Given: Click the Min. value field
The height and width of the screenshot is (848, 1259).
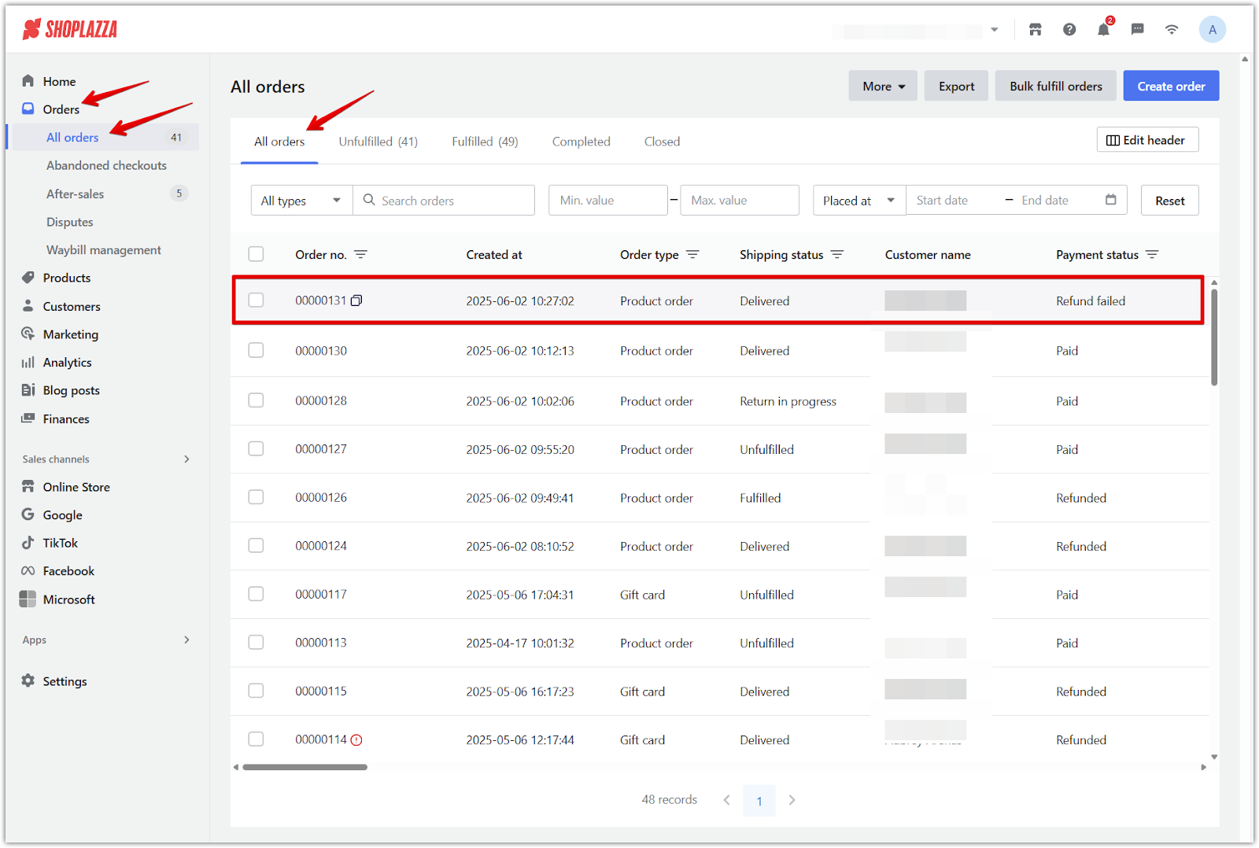Looking at the screenshot, I should 607,201.
